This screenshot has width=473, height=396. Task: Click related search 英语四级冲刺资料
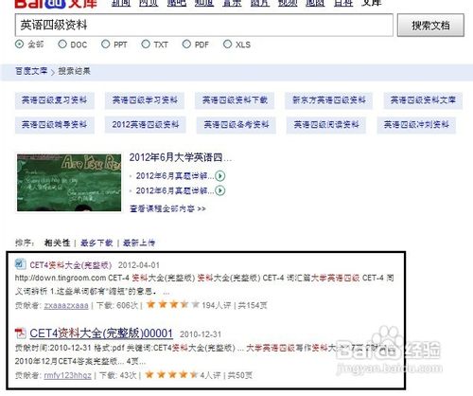(x=416, y=125)
